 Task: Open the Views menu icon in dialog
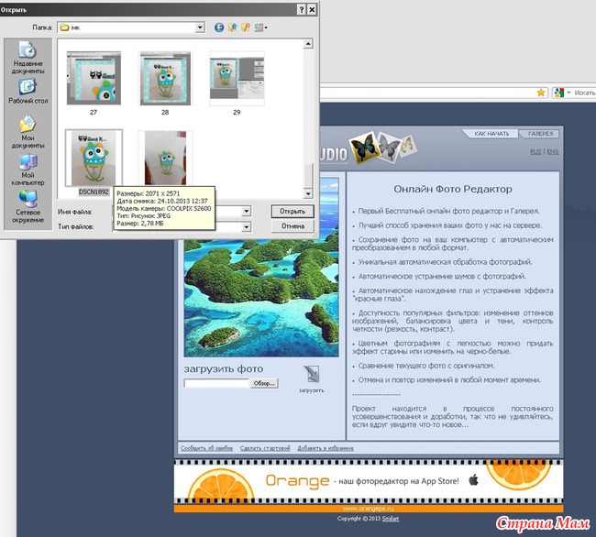click(x=260, y=27)
